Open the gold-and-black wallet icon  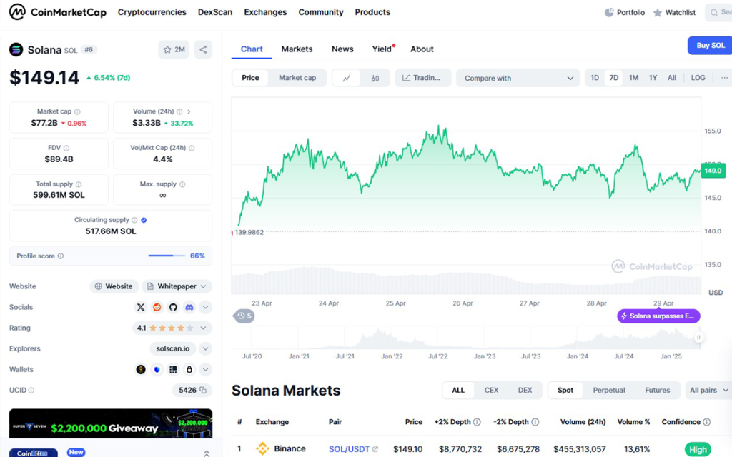point(141,370)
